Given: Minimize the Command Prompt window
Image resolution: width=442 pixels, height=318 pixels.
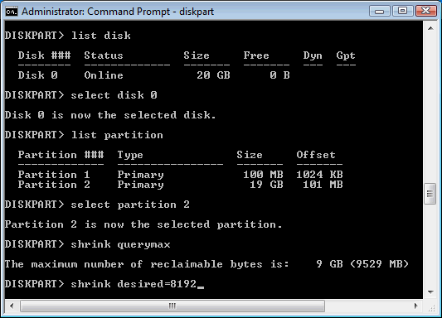Looking at the screenshot, I should (380, 12).
